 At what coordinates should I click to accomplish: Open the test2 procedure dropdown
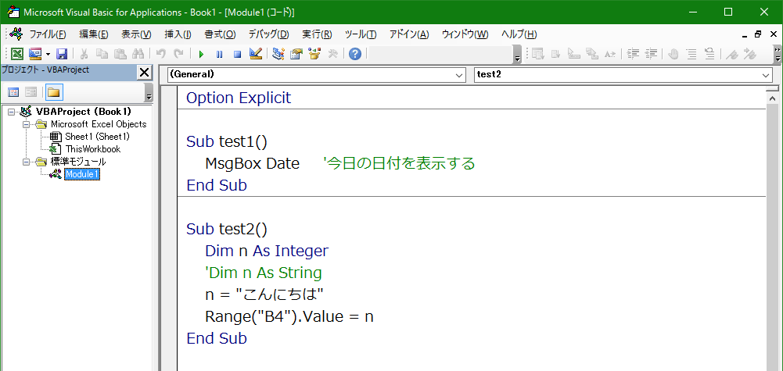pyautogui.click(x=623, y=75)
